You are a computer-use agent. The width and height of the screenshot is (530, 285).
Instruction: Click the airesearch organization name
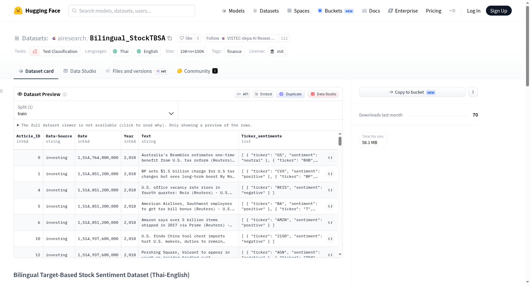click(x=72, y=38)
